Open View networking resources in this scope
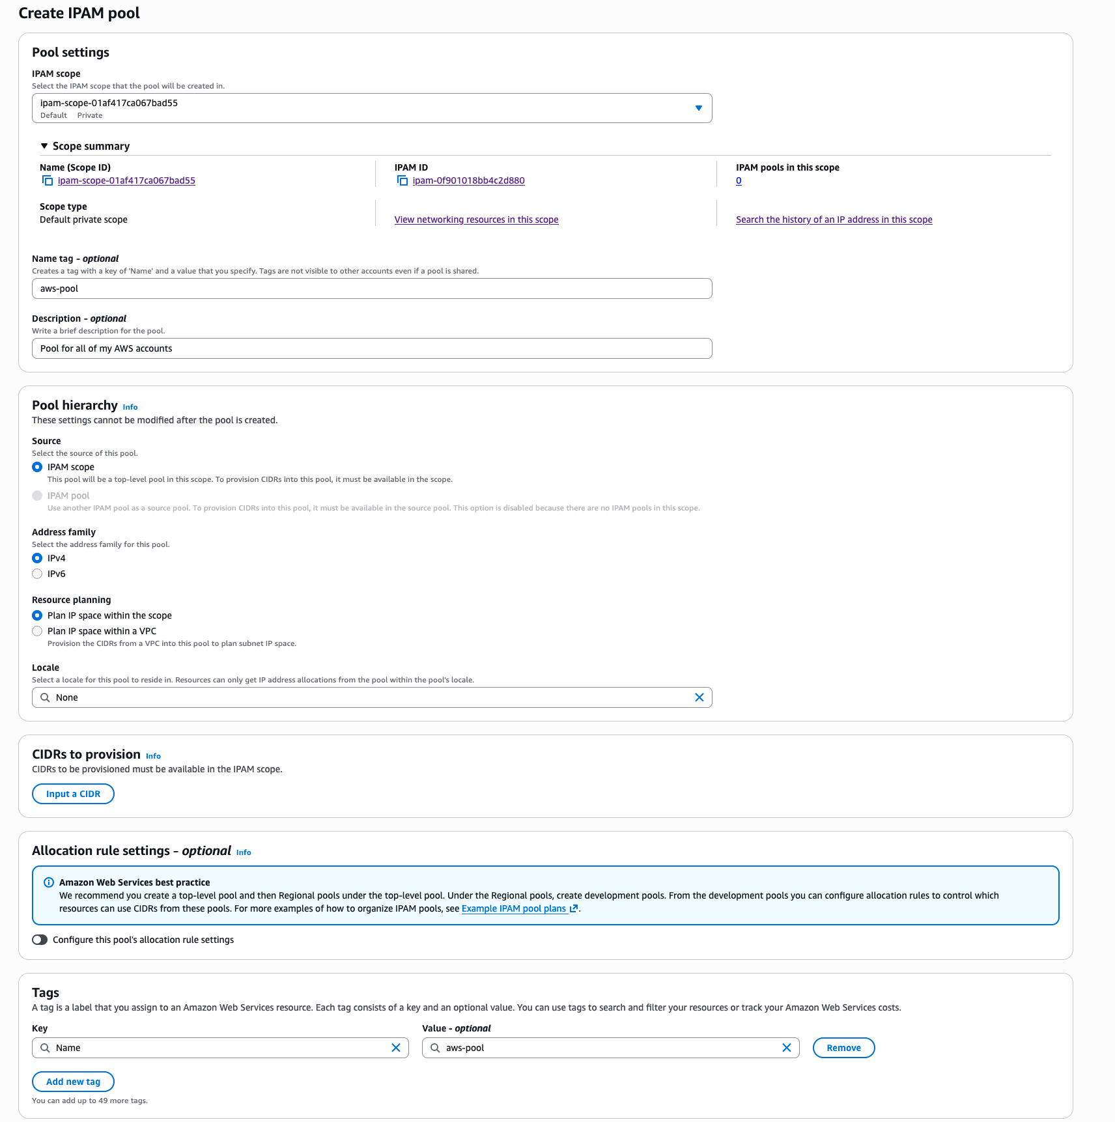Image resolution: width=1115 pixels, height=1122 pixels. pyautogui.click(x=476, y=219)
